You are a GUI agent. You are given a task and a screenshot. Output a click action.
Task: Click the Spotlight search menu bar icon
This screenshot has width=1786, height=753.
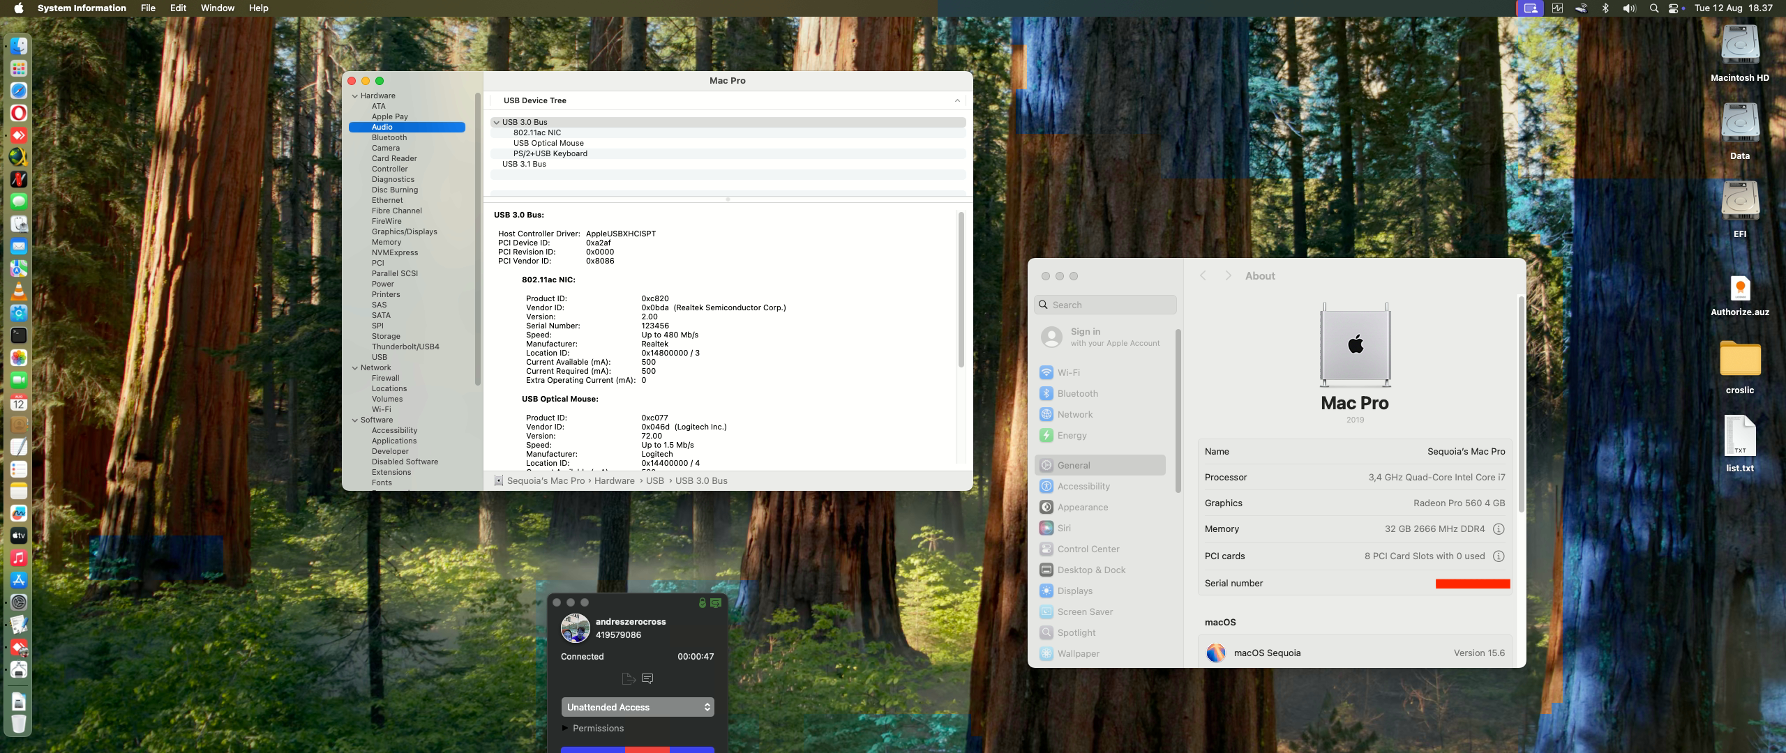1654,8
